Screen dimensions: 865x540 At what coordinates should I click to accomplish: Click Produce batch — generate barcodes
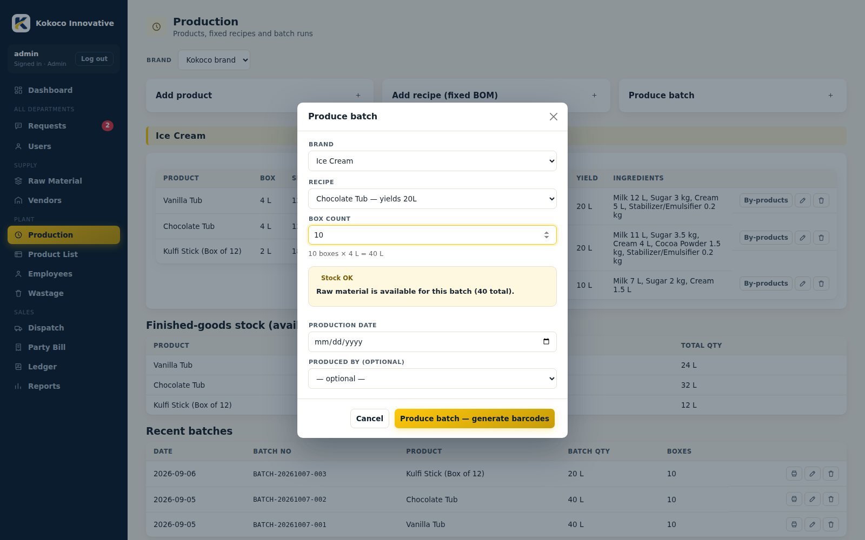click(x=474, y=418)
